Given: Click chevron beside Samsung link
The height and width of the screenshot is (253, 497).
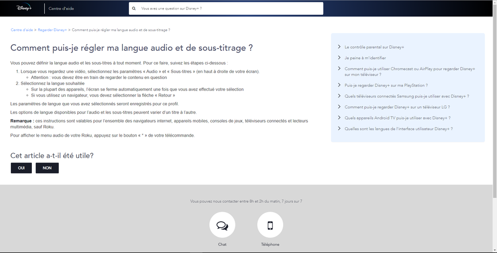Looking at the screenshot, I should click(x=339, y=96).
